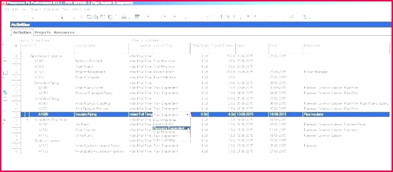Click the Activity Name column header
Screen dimensions: 393x172
[86, 46]
